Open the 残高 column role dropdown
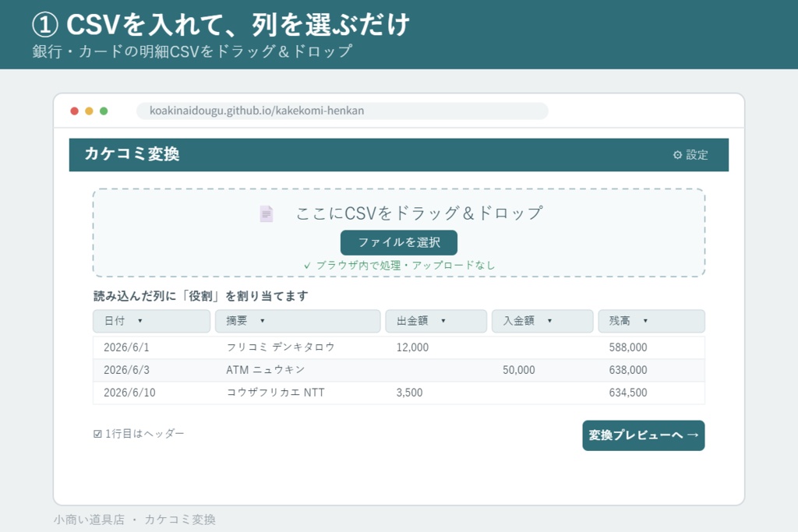The width and height of the screenshot is (798, 532). click(651, 321)
